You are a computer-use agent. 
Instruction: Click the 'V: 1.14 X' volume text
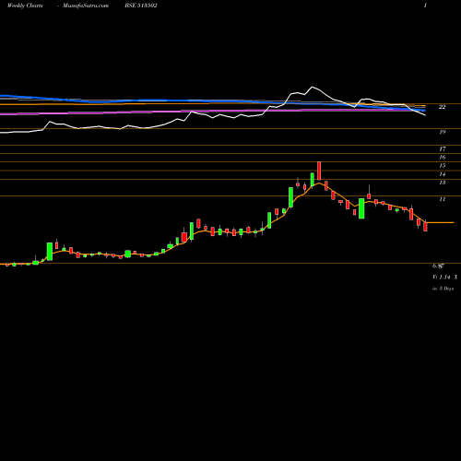(445, 278)
